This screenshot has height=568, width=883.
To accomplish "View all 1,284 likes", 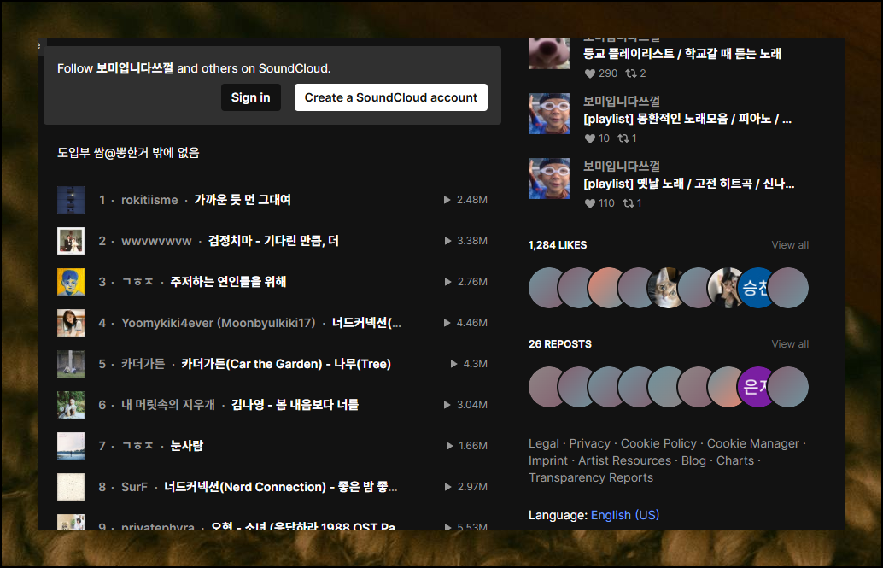I will click(790, 244).
